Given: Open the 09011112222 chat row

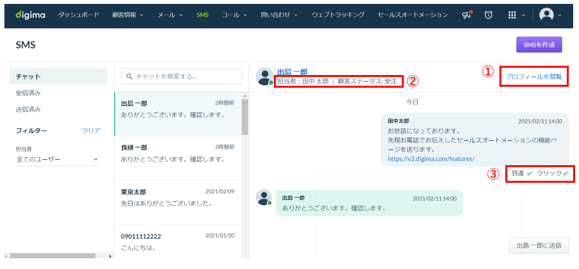Looking at the screenshot, I should [x=178, y=242].
